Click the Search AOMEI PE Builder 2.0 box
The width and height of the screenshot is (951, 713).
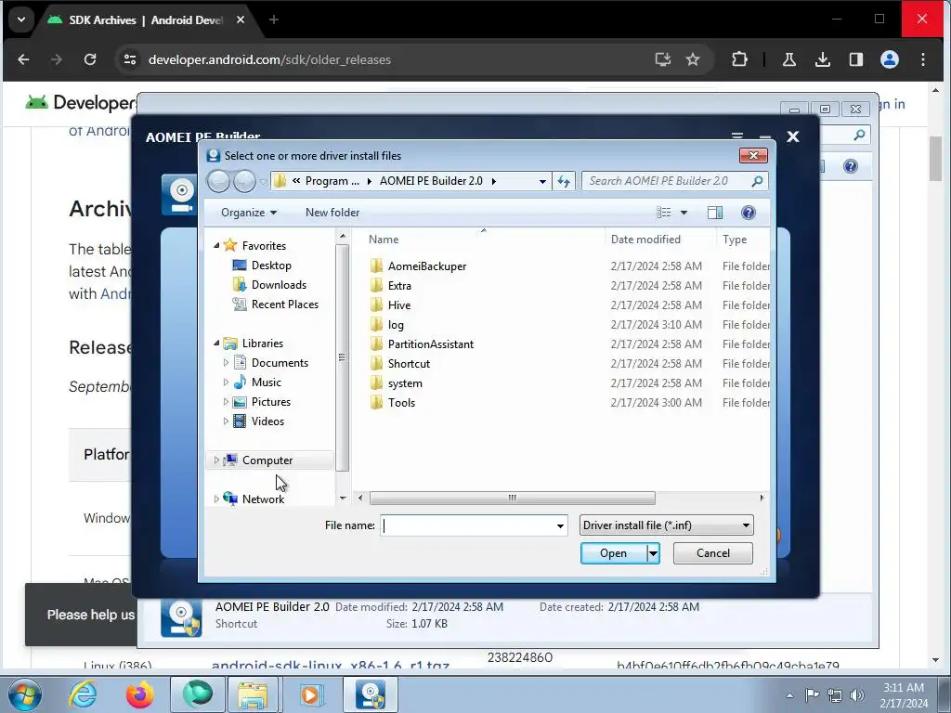coord(667,181)
